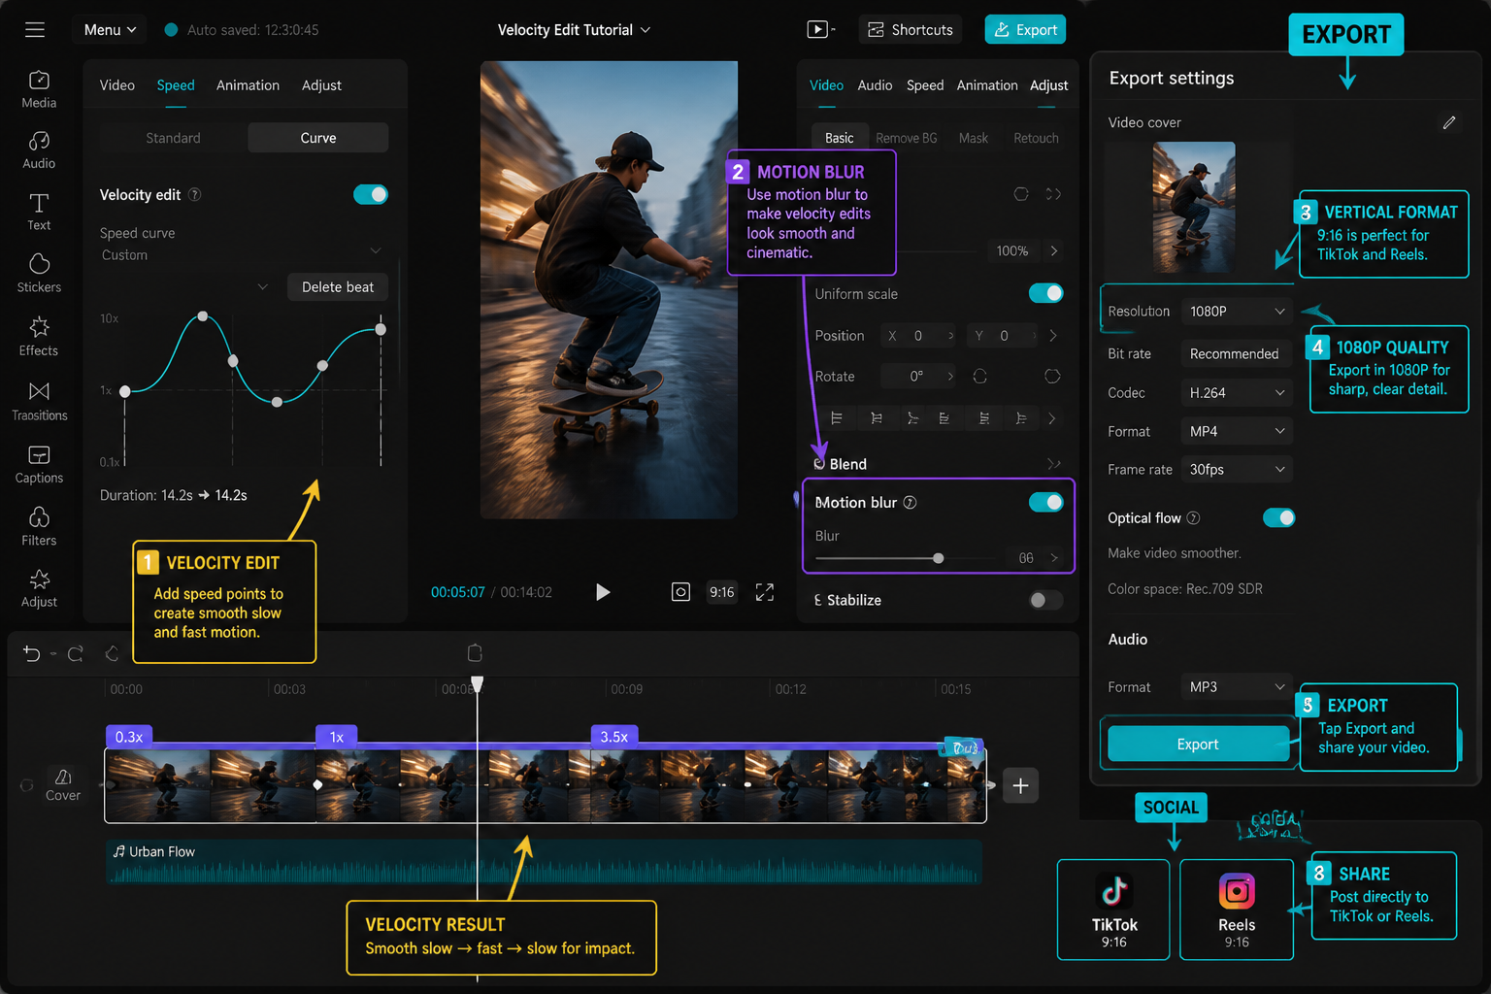The width and height of the screenshot is (1491, 994).
Task: Expand the Speed curve Custom dropdown
Action: (242, 254)
